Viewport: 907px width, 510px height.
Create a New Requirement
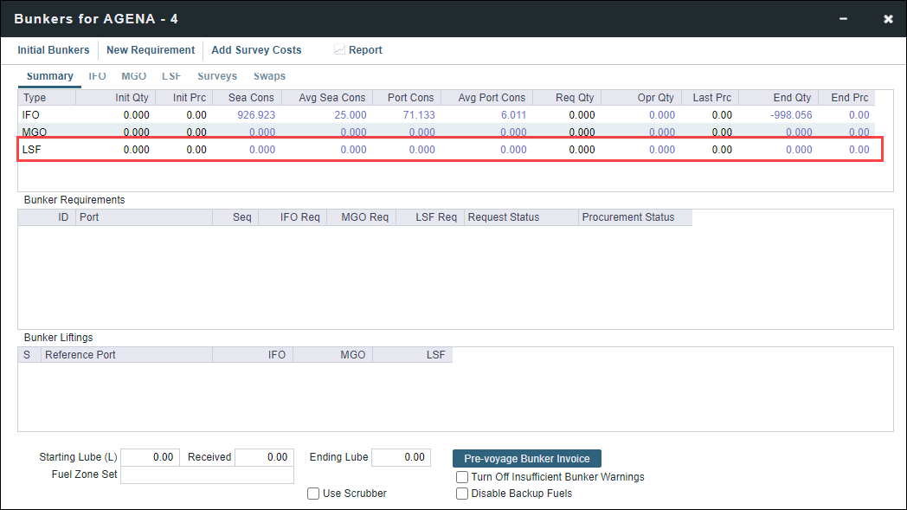151,50
